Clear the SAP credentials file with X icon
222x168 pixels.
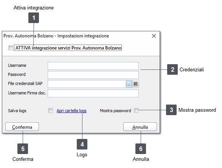(x=136, y=84)
